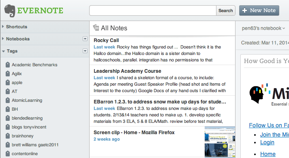Screen dimensions: 289x158
Task: Open the Join the Mi… link
Action: pos(274,135)
